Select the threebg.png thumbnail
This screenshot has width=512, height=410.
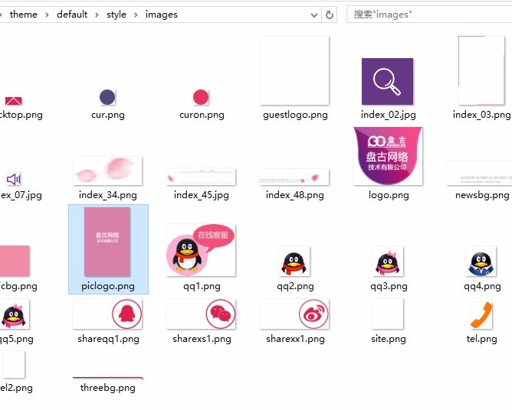pos(107,378)
